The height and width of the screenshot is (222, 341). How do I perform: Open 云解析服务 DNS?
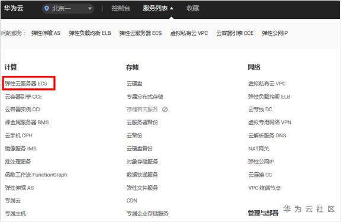(x=267, y=136)
